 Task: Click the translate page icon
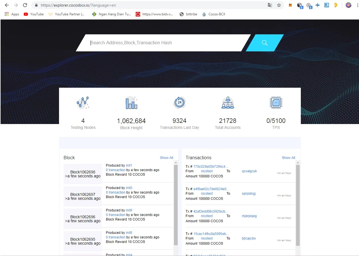[270, 5]
